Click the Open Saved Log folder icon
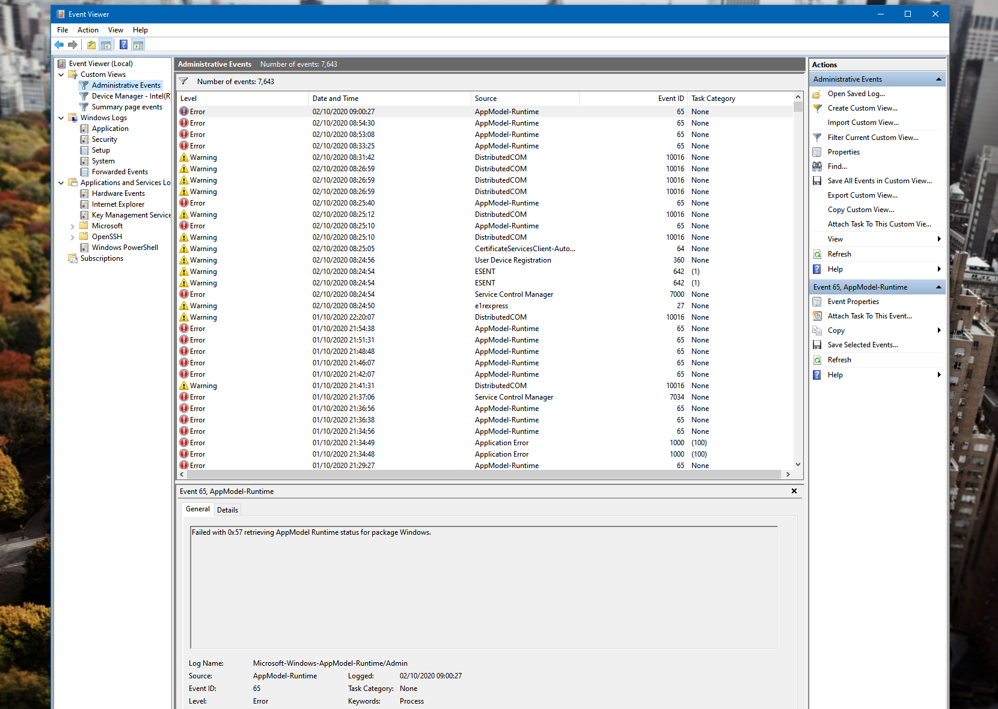998x709 pixels. [817, 94]
